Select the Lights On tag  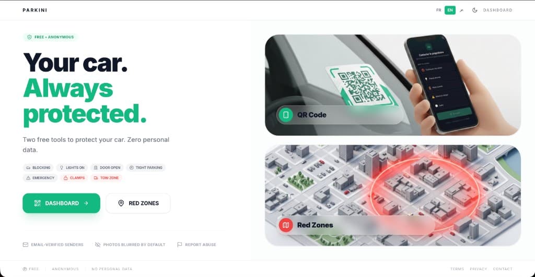[x=72, y=167]
